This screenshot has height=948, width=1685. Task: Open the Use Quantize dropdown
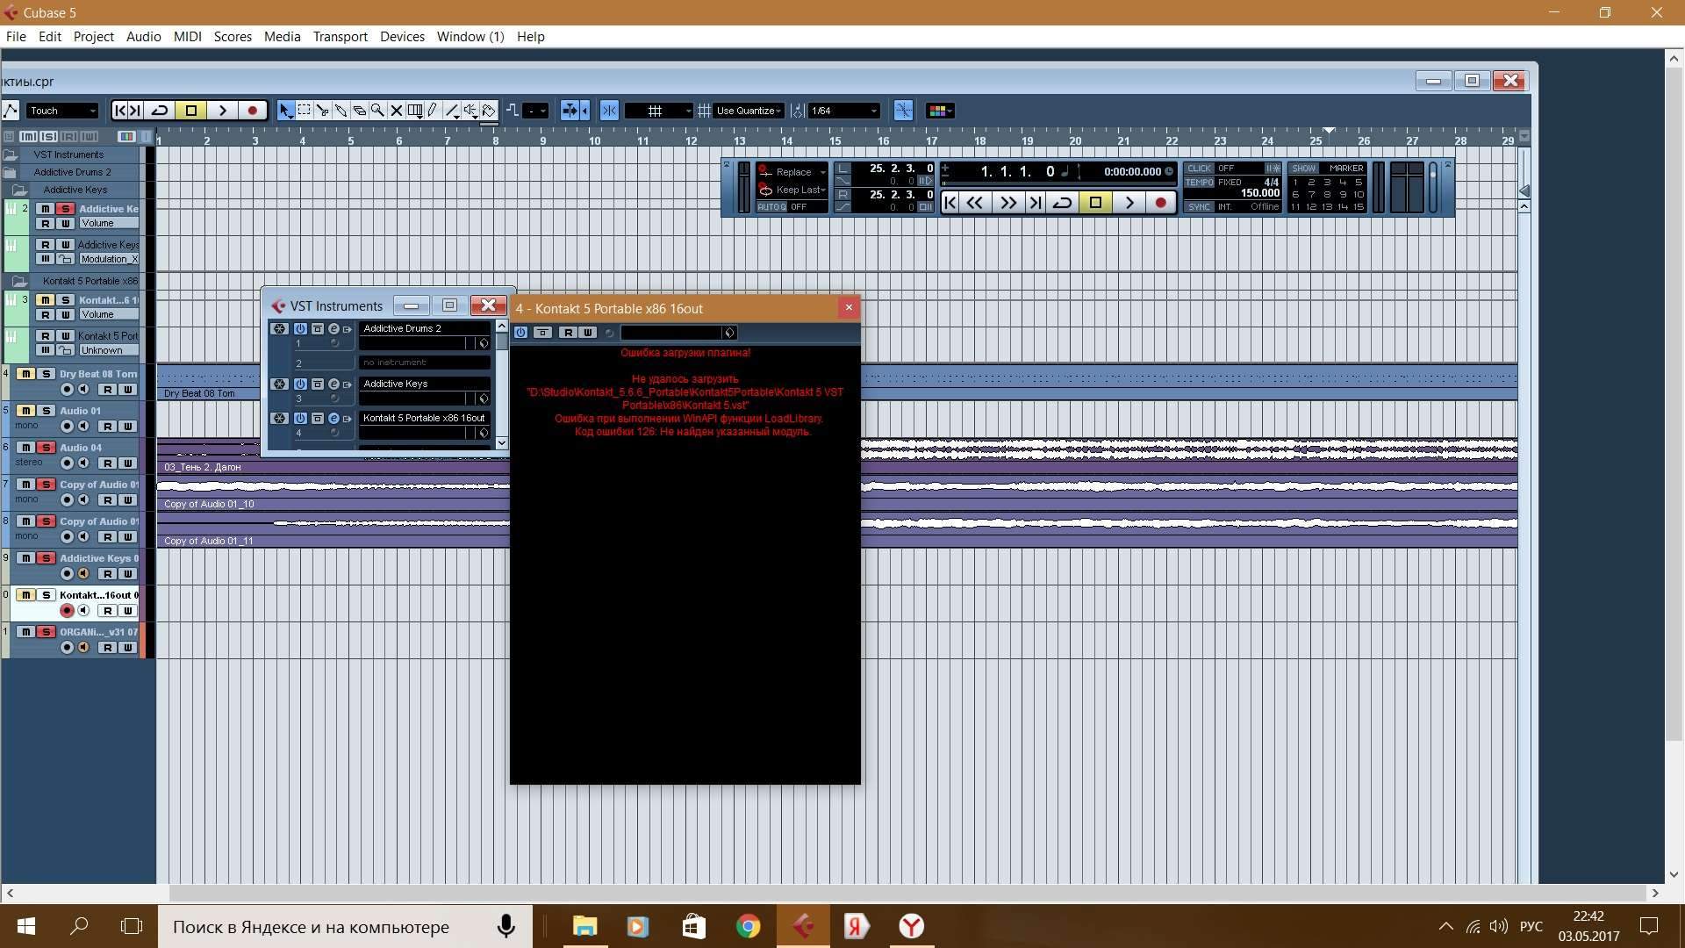click(x=749, y=111)
